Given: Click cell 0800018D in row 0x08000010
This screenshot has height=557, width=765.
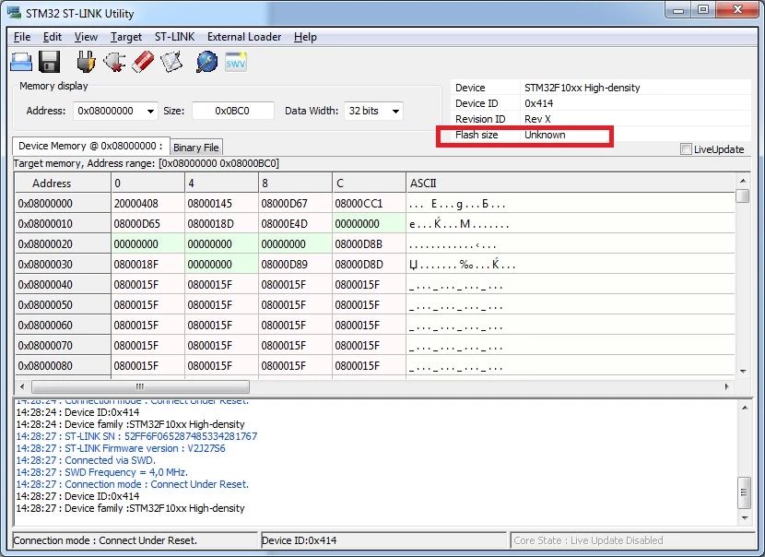Looking at the screenshot, I should [221, 224].
